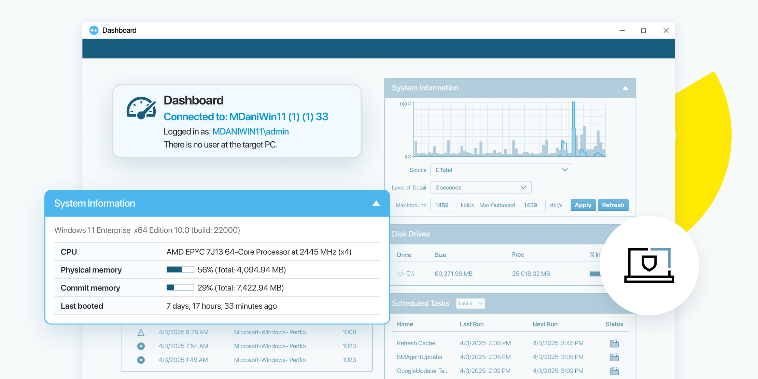Click the MDANIWIN11\admin user link
The image size is (758, 379).
[x=250, y=132]
